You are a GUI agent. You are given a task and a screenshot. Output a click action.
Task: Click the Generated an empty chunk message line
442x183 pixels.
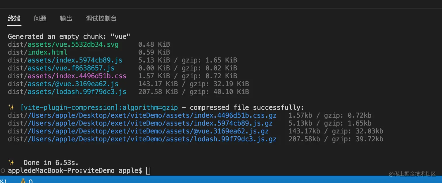tap(69, 37)
